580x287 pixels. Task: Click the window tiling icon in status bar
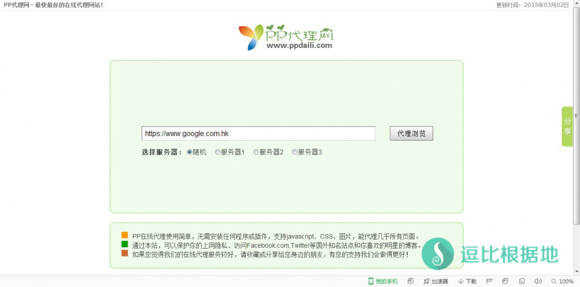[x=522, y=281]
